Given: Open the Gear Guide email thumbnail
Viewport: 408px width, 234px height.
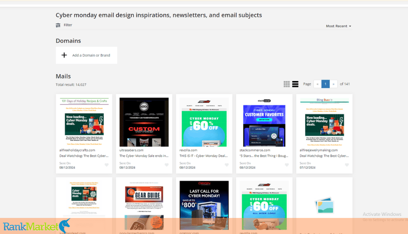Looking at the screenshot, I should tap(144, 205).
